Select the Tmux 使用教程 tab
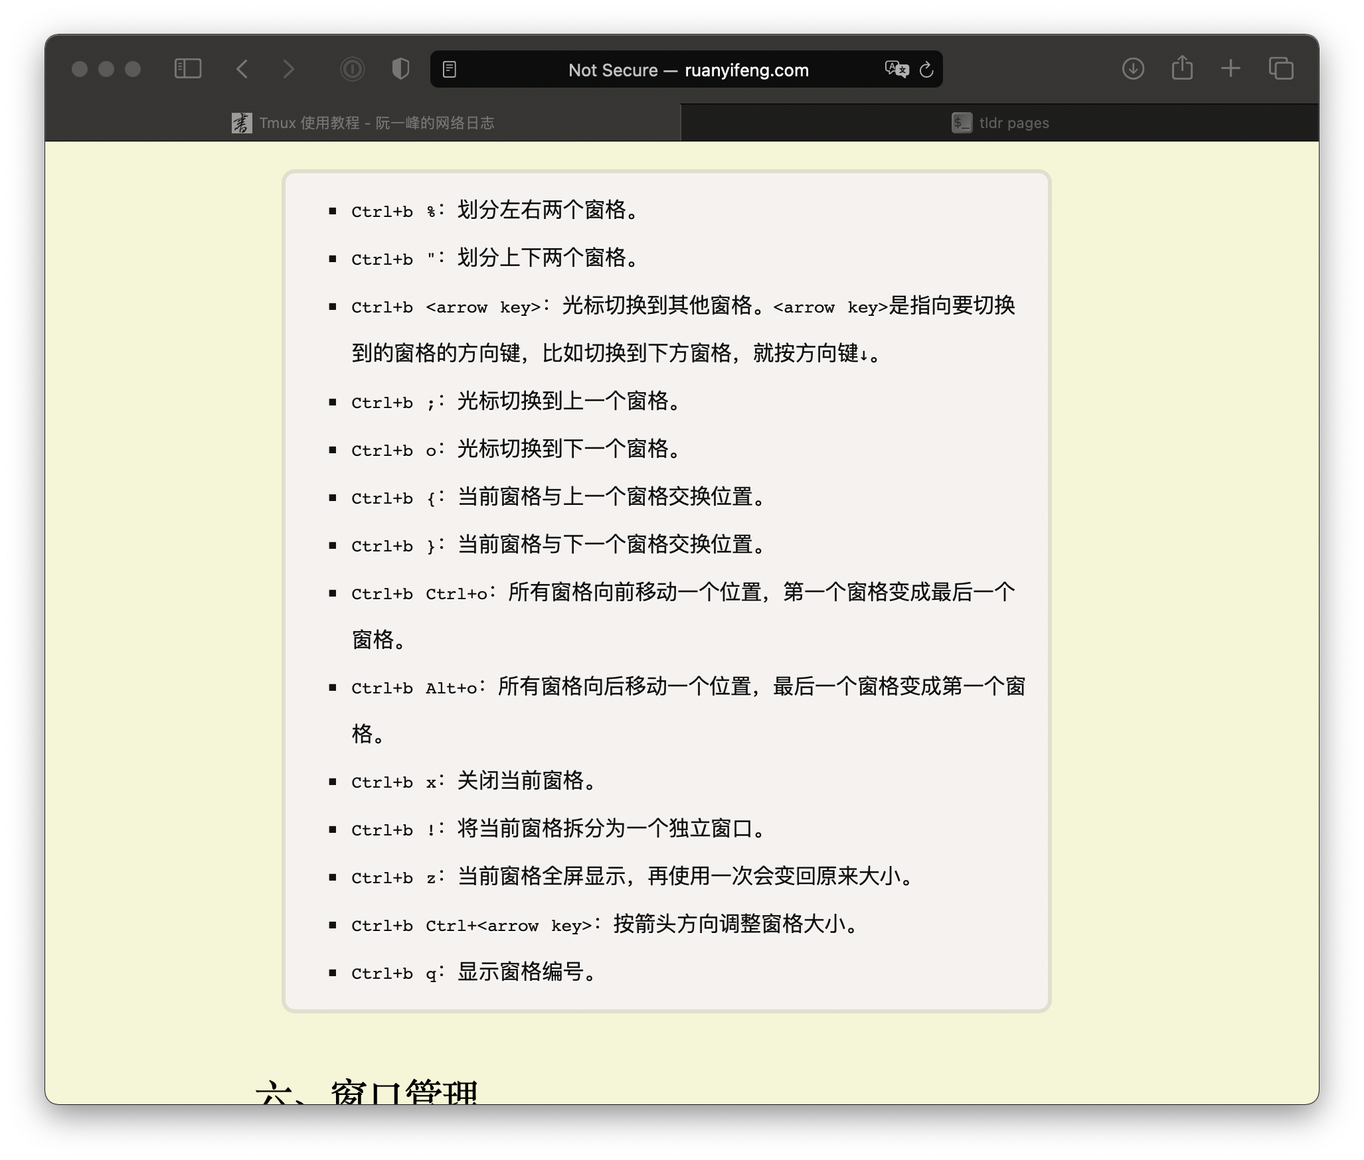Screen dimensions: 1364x1160 pos(376,123)
